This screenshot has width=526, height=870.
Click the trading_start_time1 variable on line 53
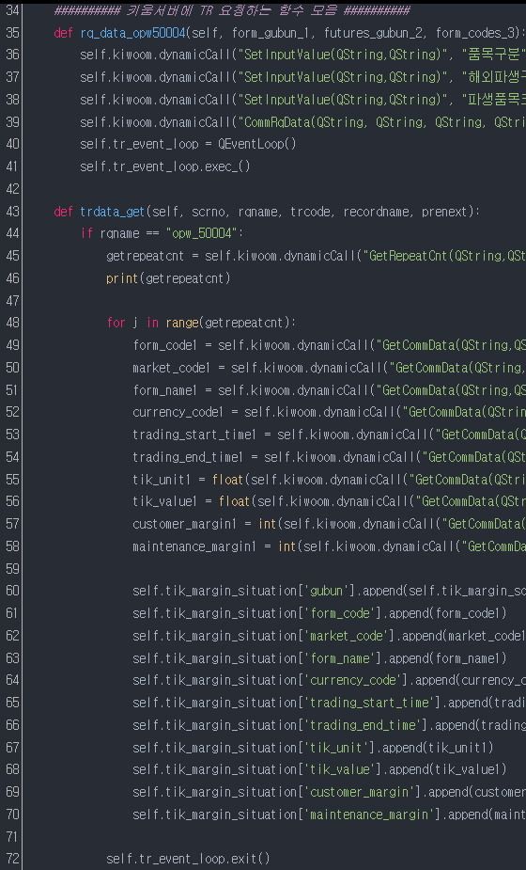point(194,435)
